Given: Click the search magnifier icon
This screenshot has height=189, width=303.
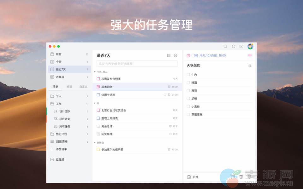Looking at the screenshot, I should click(x=225, y=46).
